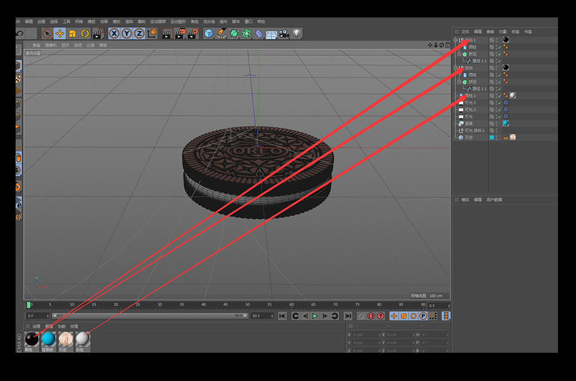Go to the animation end frame
Screen dimensions: 576x381
click(347, 316)
